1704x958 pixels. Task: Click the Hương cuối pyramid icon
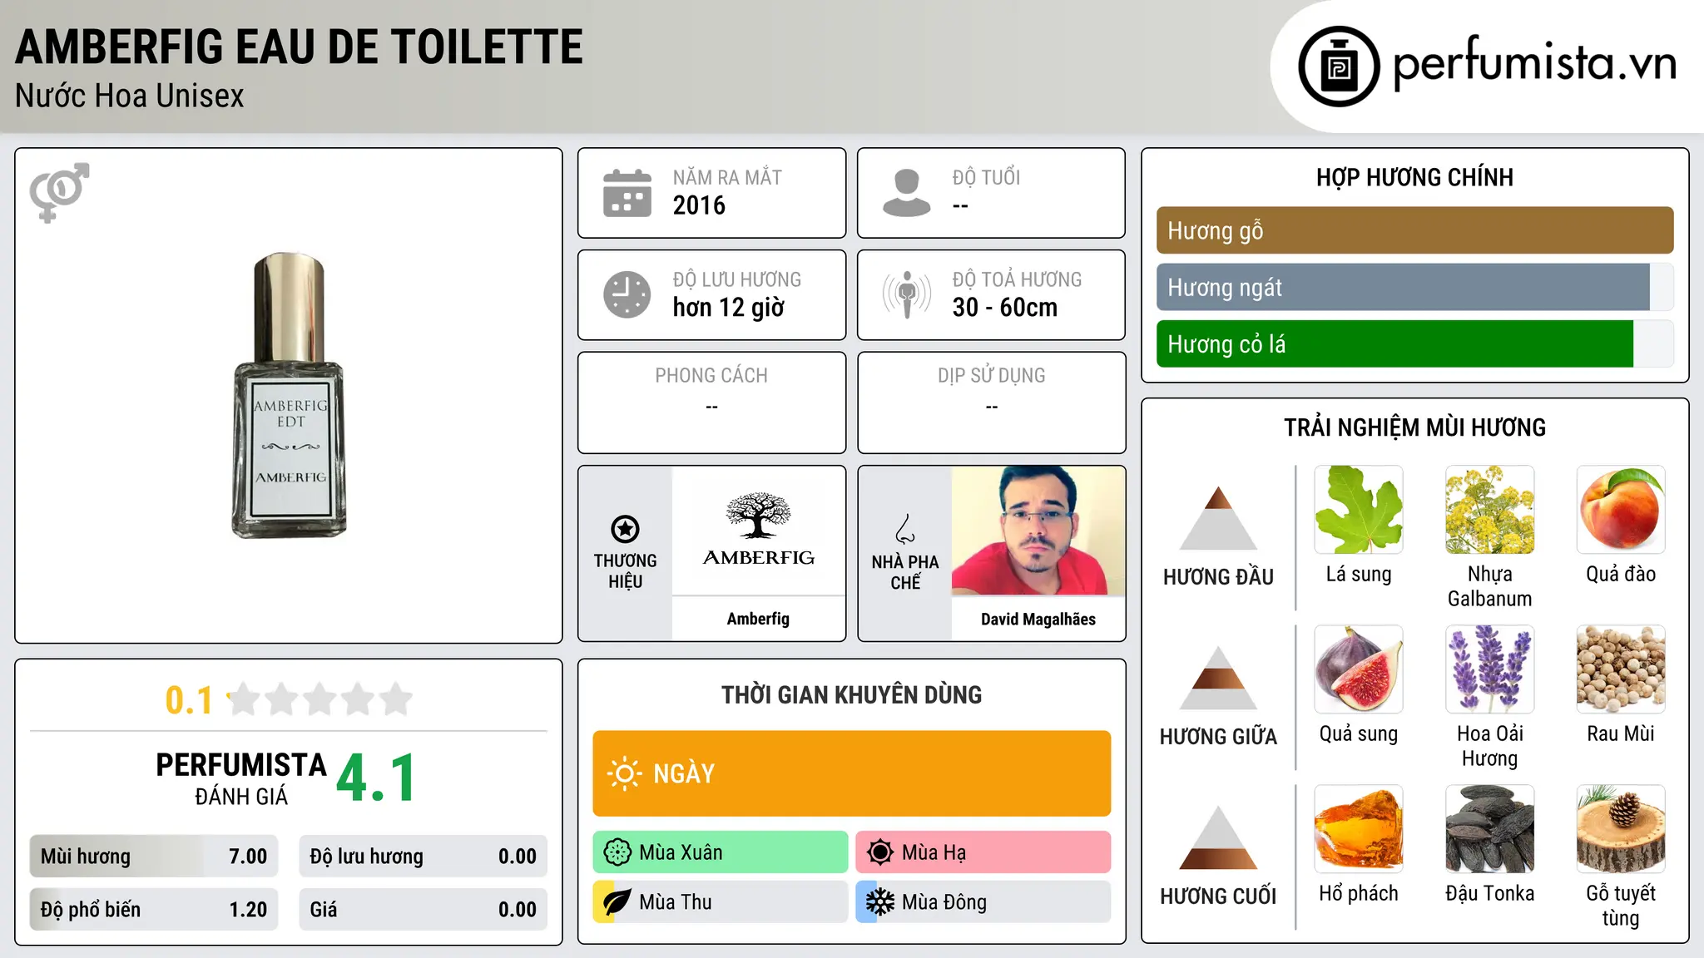[1218, 837]
